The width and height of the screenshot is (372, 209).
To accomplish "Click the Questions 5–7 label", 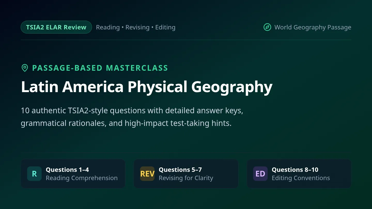I will pos(180,170).
